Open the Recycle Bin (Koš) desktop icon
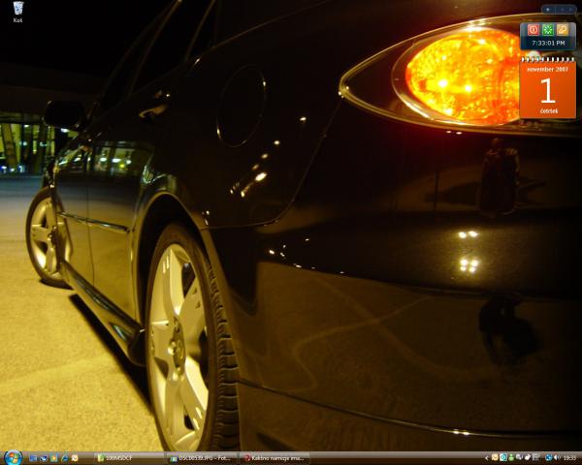 point(17,11)
